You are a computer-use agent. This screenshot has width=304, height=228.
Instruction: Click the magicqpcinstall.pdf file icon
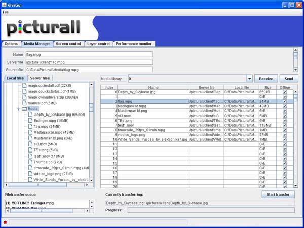(x=24, y=85)
